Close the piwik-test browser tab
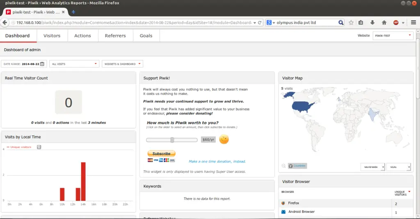The height and width of the screenshot is (219, 420). [63, 12]
